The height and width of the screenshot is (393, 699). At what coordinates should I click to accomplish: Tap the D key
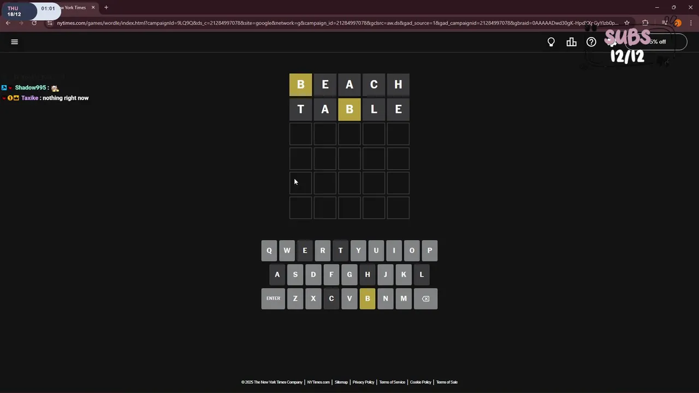[x=313, y=275]
